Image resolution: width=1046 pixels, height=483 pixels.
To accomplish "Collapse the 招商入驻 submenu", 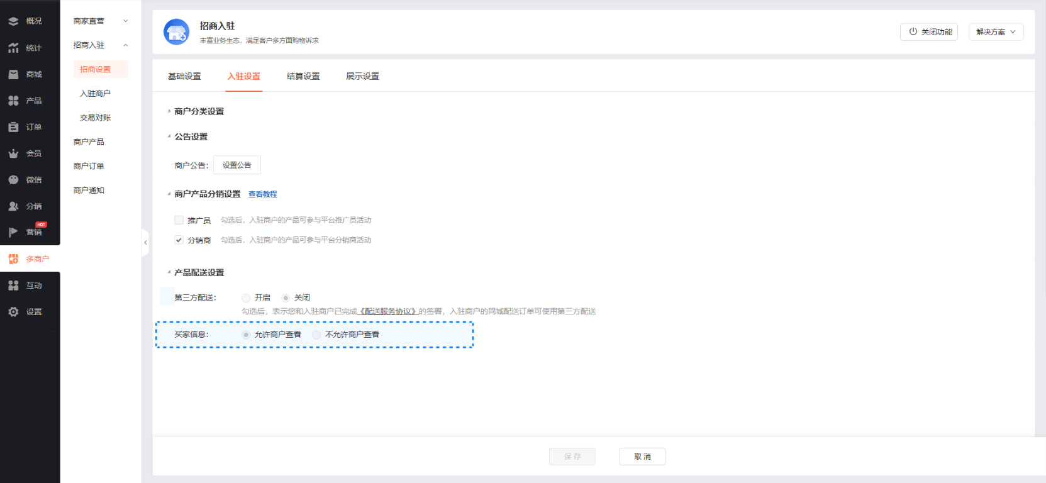I will pos(125,45).
